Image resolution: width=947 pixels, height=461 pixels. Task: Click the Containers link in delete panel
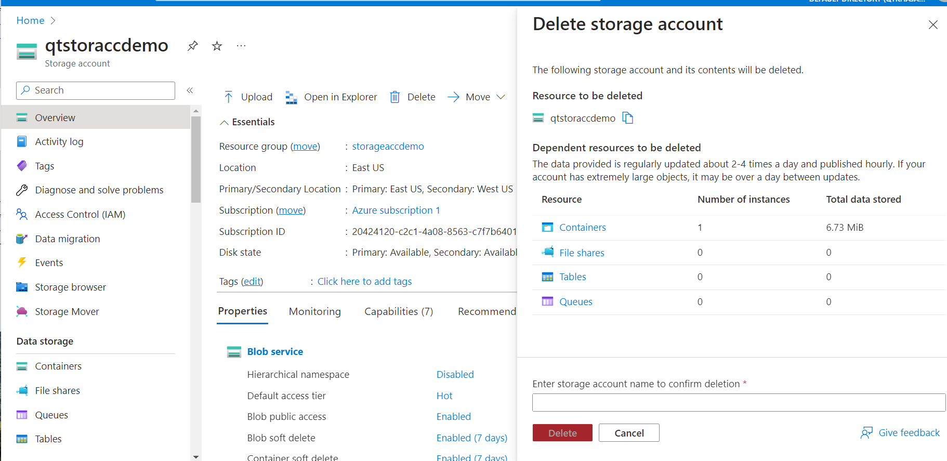click(583, 228)
